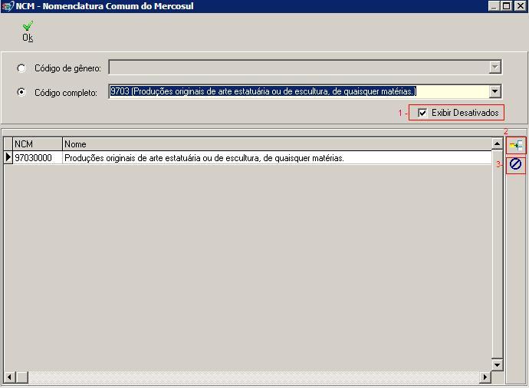Maximize the NCM window
The image size is (529, 389).
(x=507, y=6)
